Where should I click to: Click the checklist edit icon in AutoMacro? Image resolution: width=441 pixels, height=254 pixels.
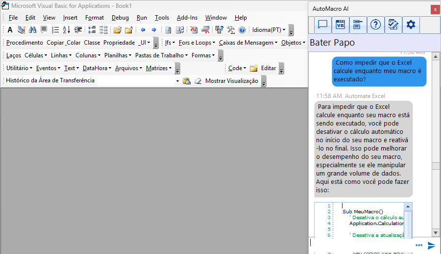(393, 25)
